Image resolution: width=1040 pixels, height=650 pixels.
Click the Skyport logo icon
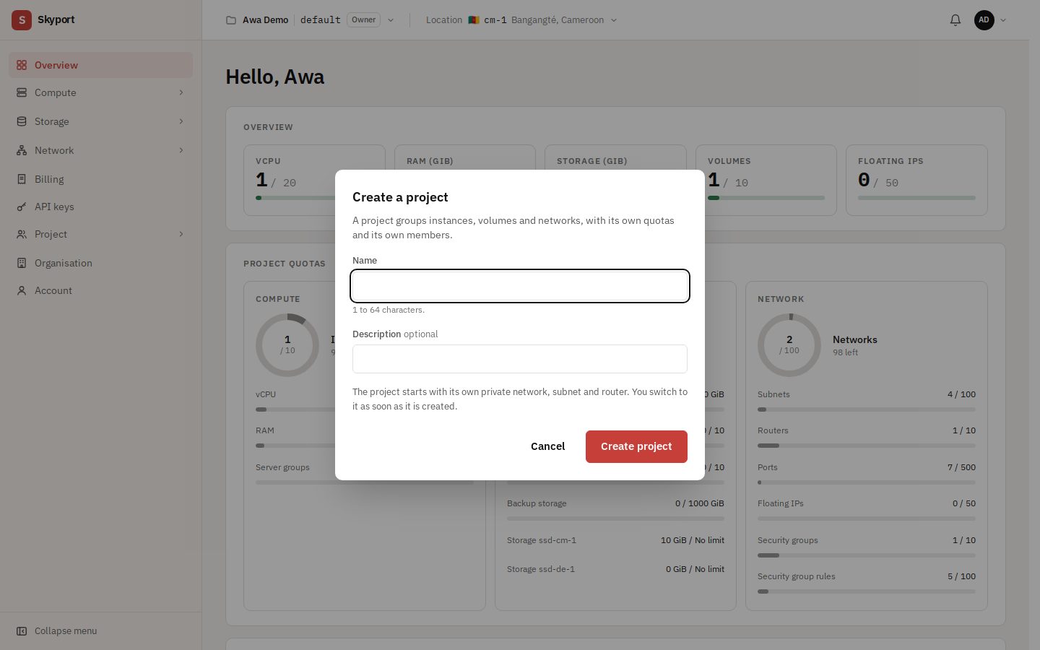click(x=22, y=20)
